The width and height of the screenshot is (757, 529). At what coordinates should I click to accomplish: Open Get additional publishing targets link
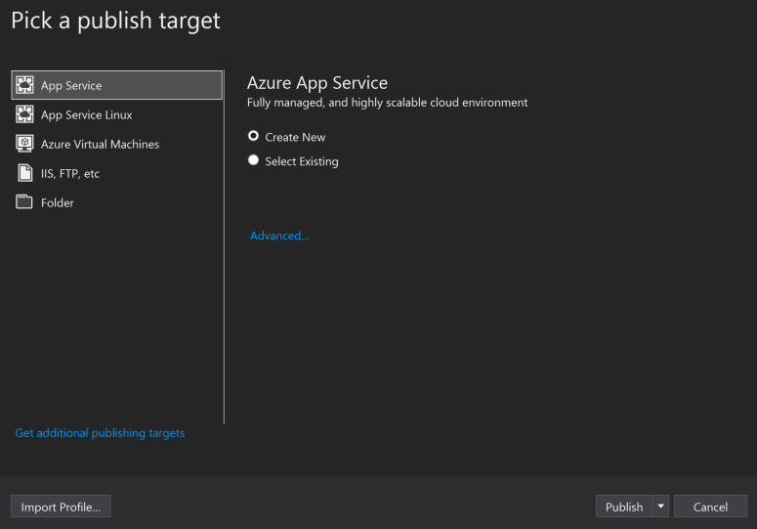[100, 433]
